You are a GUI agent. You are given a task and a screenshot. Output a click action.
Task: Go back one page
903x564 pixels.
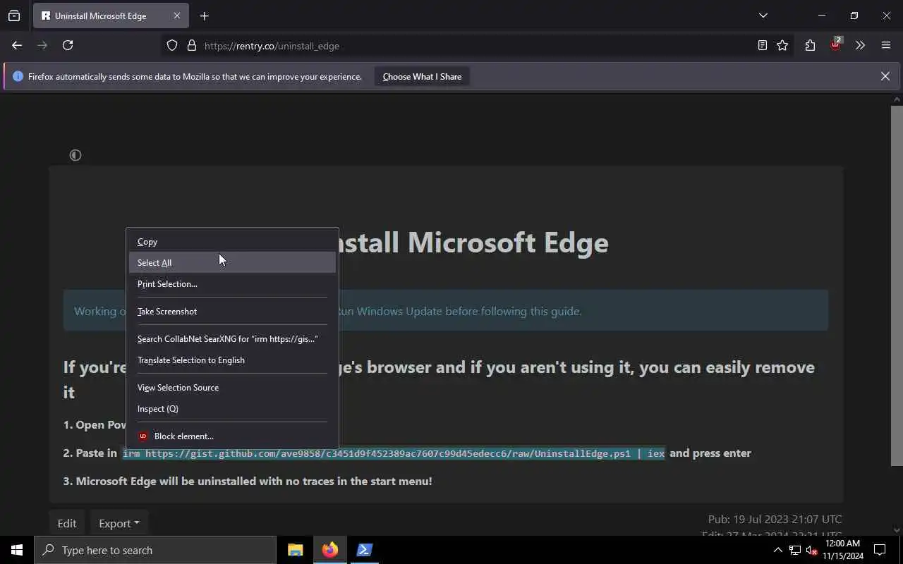click(17, 45)
